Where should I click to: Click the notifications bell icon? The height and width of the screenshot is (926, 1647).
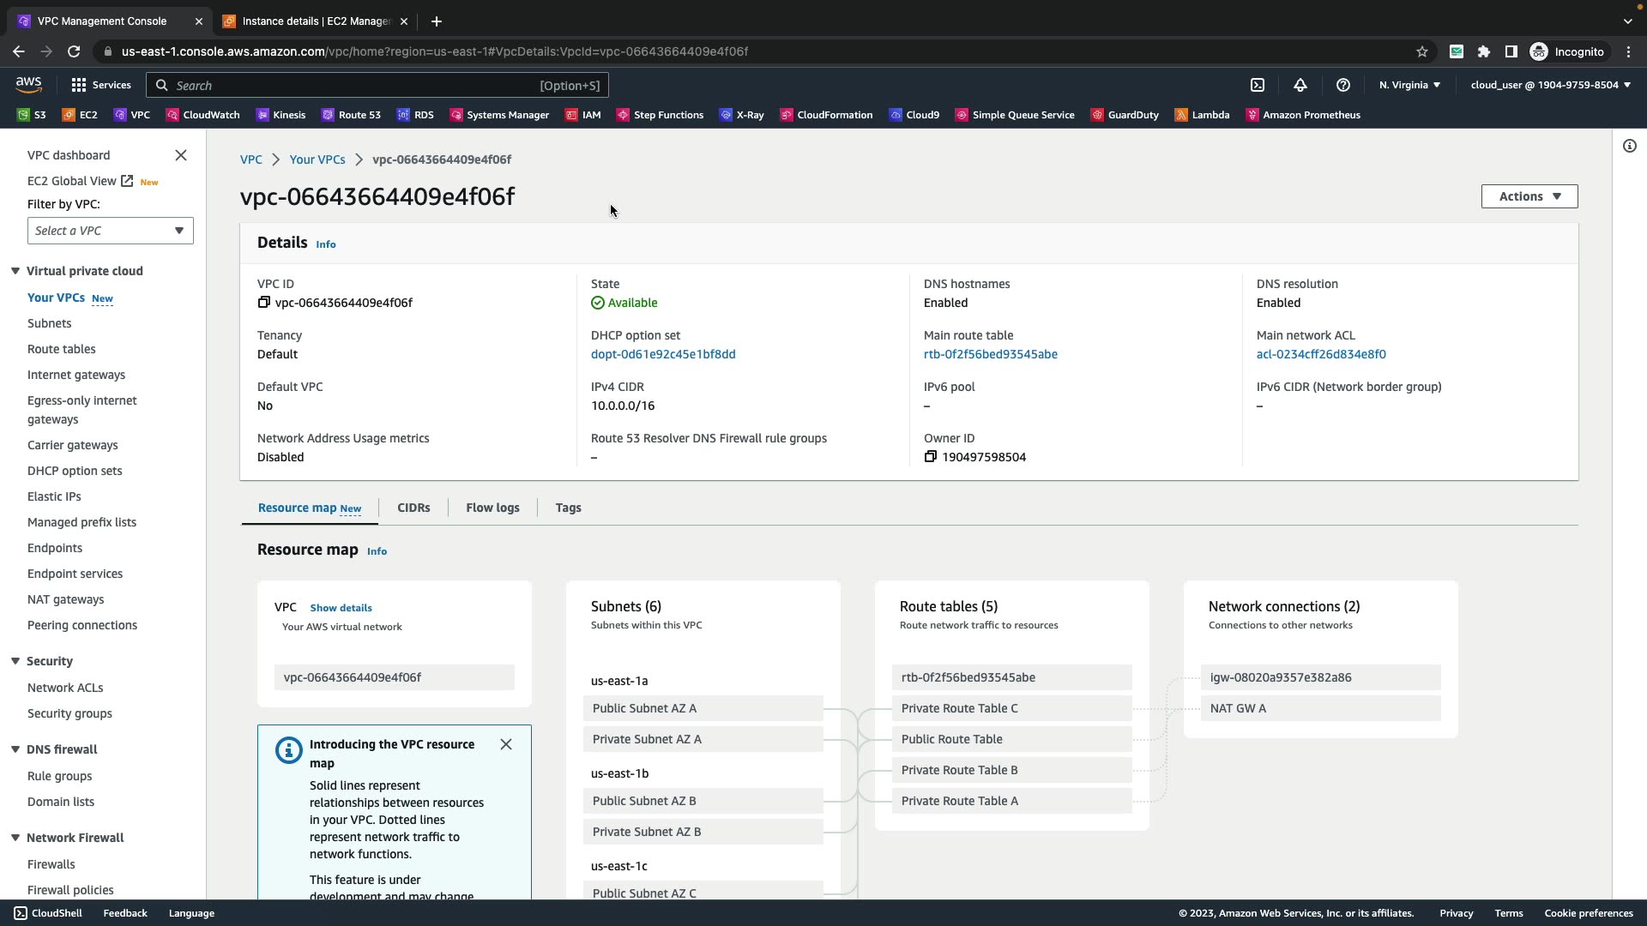coord(1300,85)
